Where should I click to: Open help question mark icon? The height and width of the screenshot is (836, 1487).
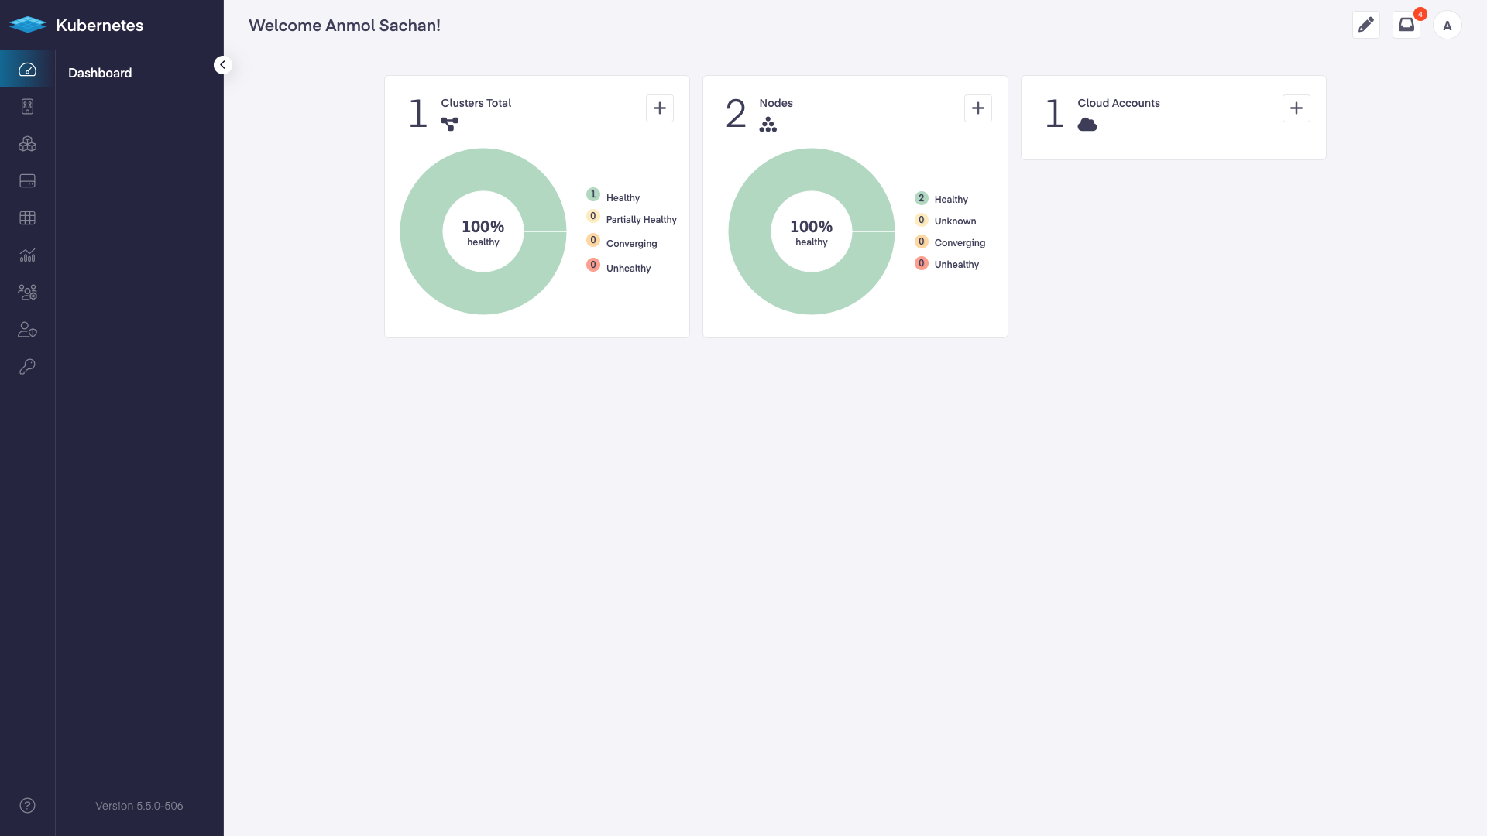(x=27, y=805)
